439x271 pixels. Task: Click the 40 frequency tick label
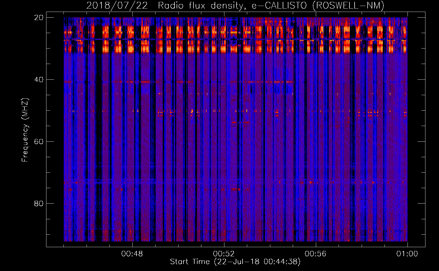click(x=39, y=80)
